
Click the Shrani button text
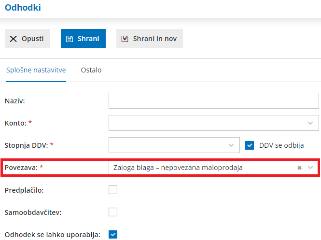pos(88,39)
